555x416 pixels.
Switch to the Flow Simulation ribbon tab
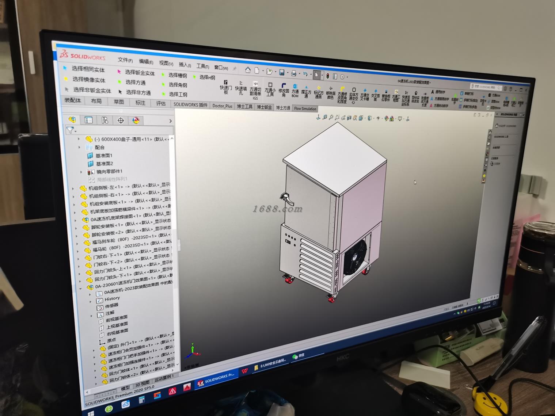coord(305,108)
